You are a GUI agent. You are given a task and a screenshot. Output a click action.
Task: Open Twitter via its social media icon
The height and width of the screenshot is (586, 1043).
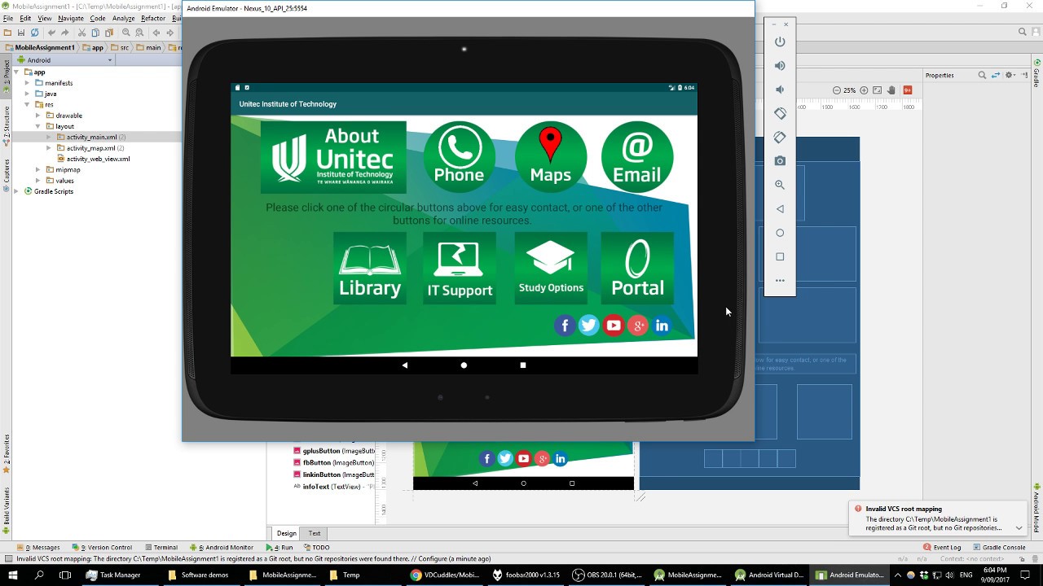point(589,325)
